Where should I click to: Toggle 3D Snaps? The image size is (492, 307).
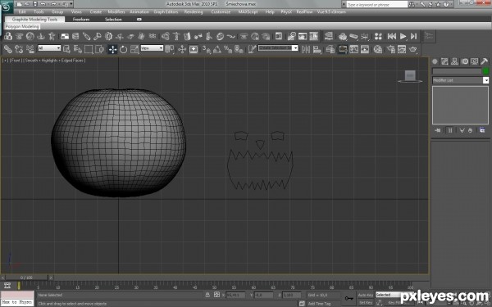click(207, 49)
